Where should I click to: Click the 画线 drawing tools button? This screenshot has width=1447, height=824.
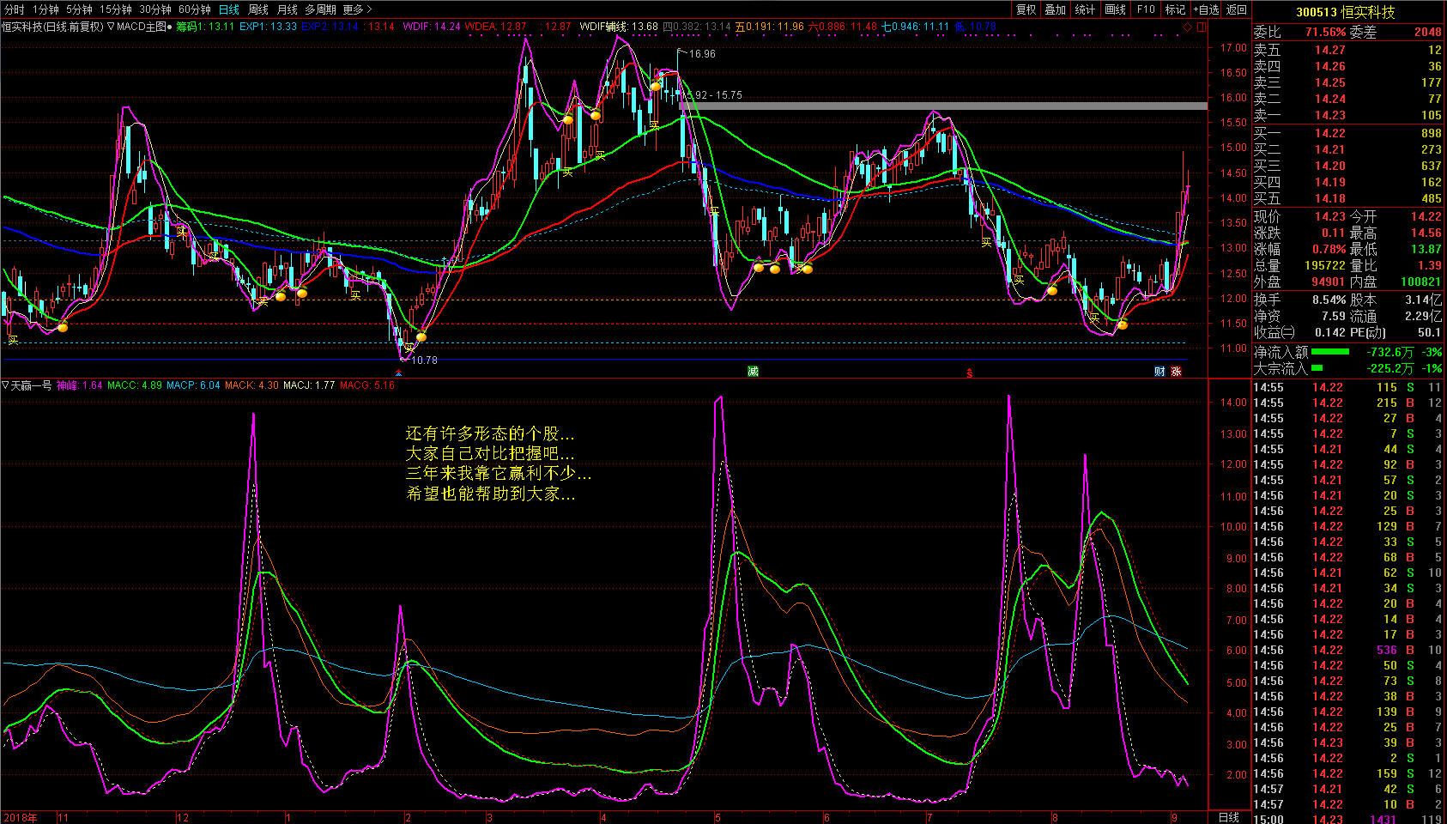pyautogui.click(x=1116, y=9)
